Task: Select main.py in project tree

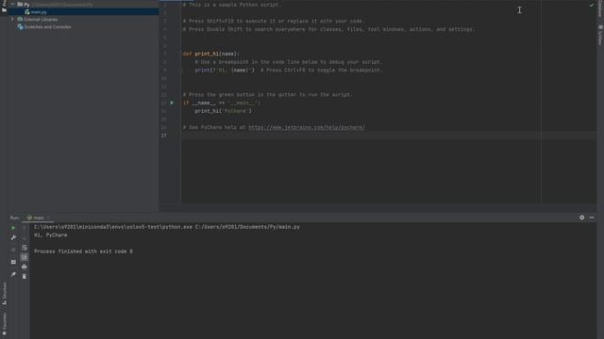Action: [x=84, y=12]
